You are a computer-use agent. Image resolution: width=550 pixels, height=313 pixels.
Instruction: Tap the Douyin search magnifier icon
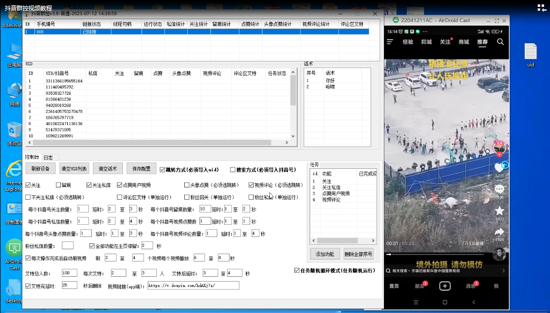500,42
